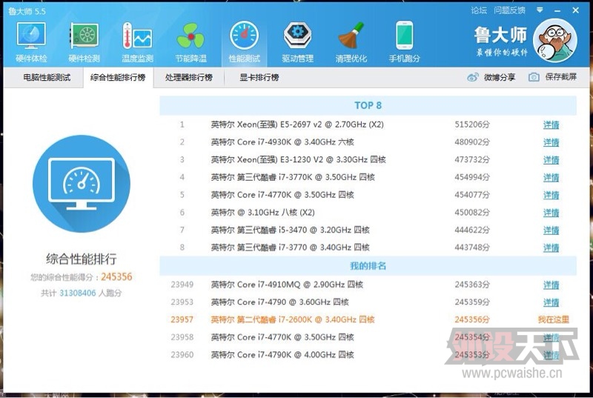Open 详情 for i5-3470 row
The image size is (593, 398).
tap(551, 230)
